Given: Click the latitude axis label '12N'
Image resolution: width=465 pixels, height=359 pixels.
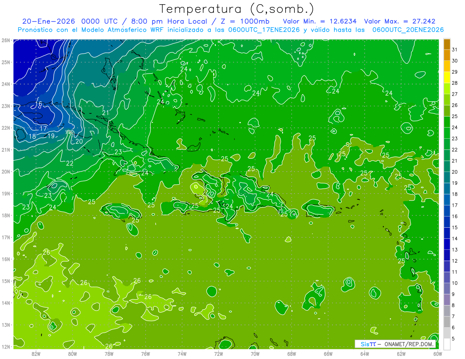Looking at the screenshot, I should click(5, 347).
